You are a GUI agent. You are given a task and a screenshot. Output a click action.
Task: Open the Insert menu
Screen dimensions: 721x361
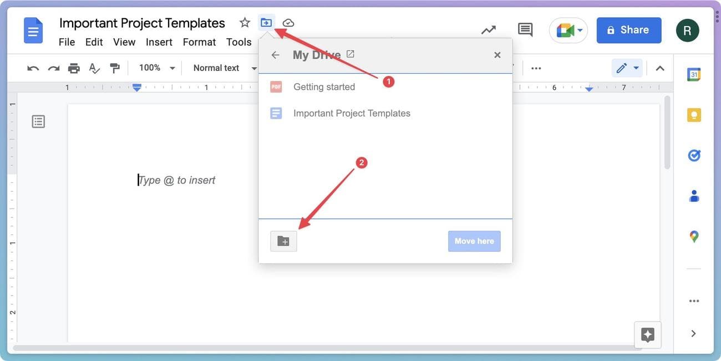[x=159, y=42]
